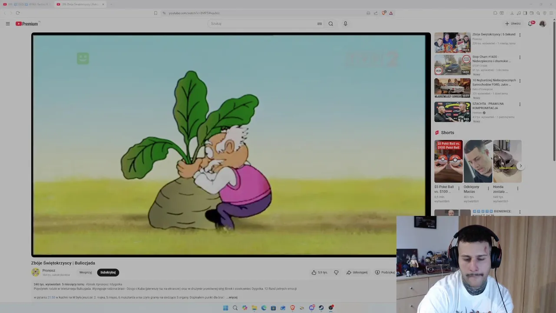This screenshot has width=556, height=313.
Task: Start voice search with microphone icon
Action: click(345, 24)
